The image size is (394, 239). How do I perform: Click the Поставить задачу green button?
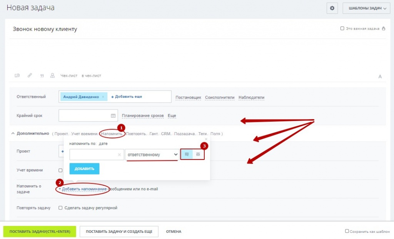[x=40, y=231]
